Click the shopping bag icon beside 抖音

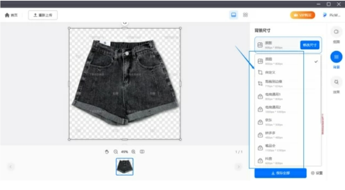pos(260,161)
